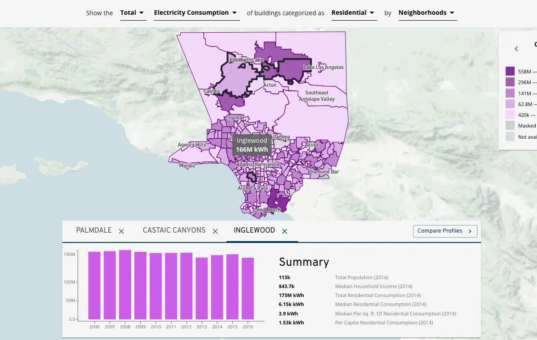
Task: Click the Masked hatched legend swatch
Action: [510, 126]
